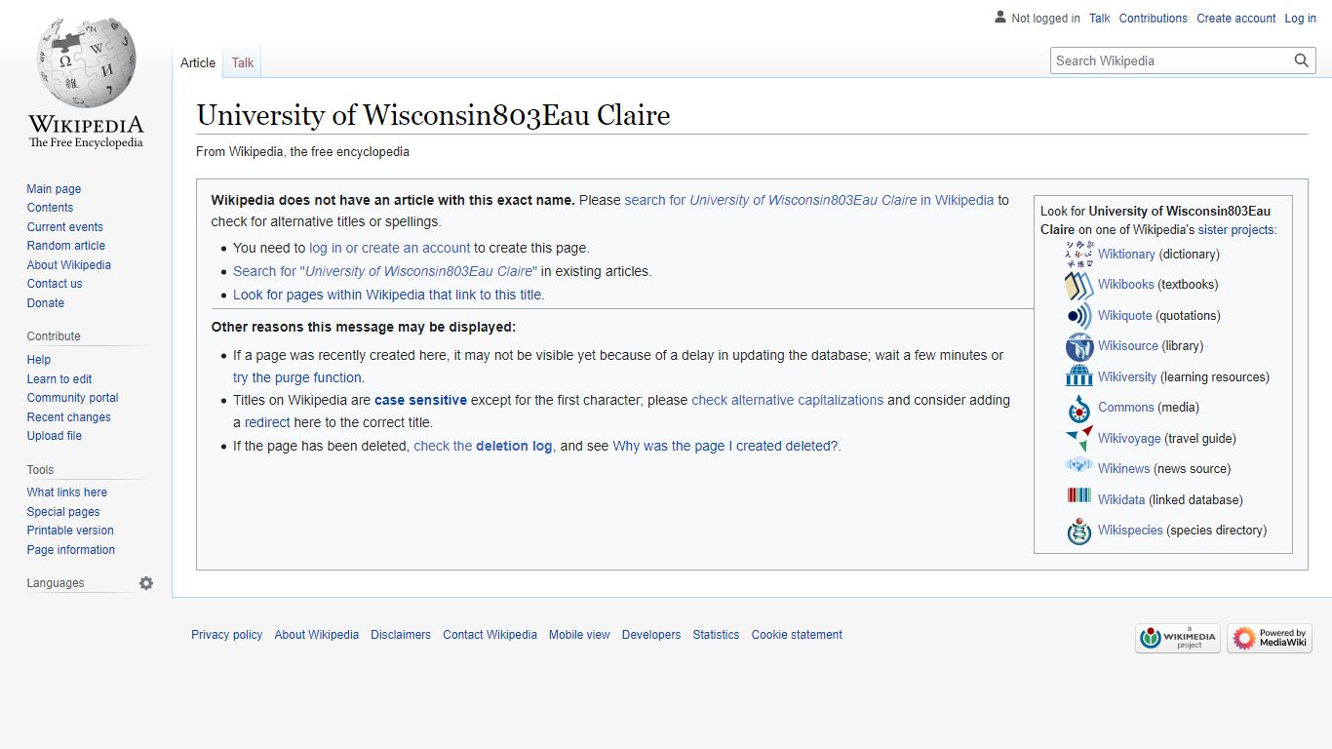Open Community portal link

72,398
